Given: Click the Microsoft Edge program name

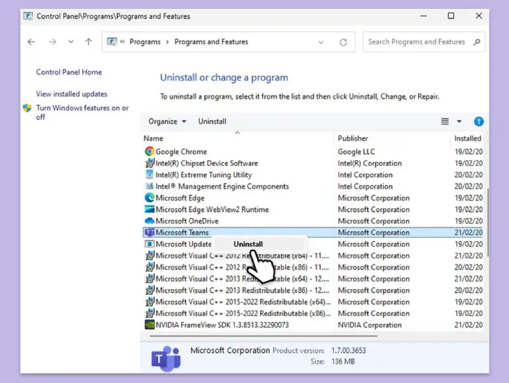Looking at the screenshot, I should point(180,198).
